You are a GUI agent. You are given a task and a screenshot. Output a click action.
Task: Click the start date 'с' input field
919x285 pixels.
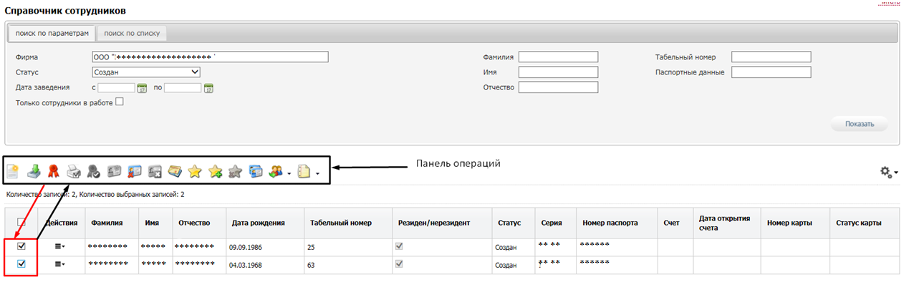(117, 88)
